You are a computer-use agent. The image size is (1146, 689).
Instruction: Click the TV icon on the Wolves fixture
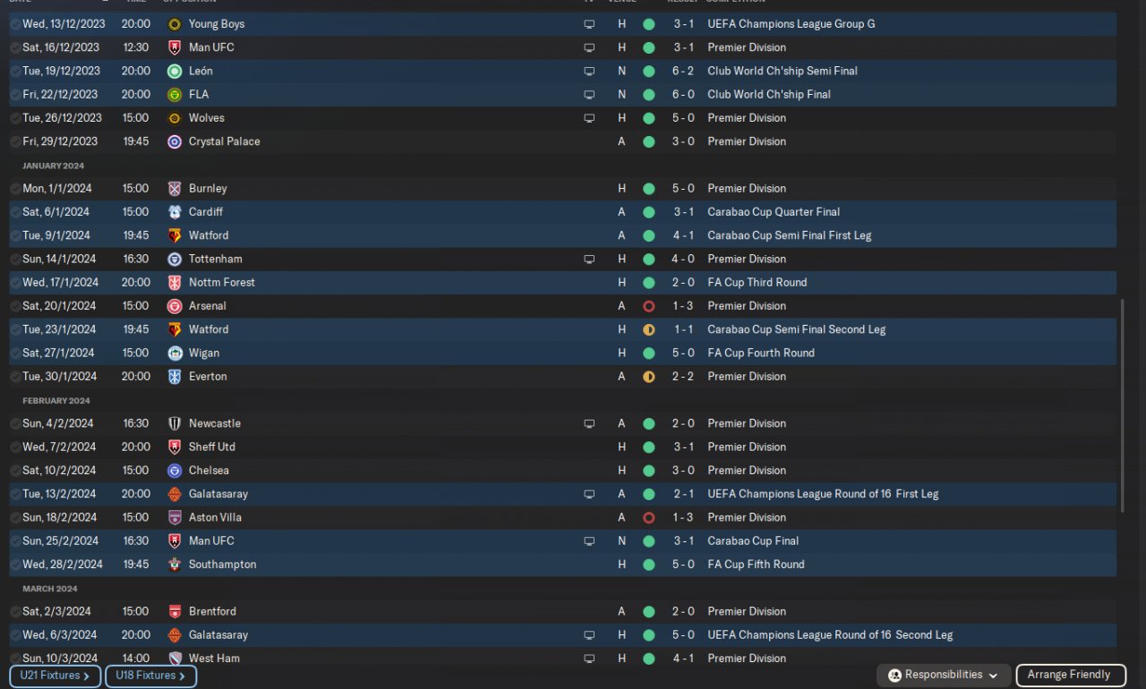pos(589,118)
